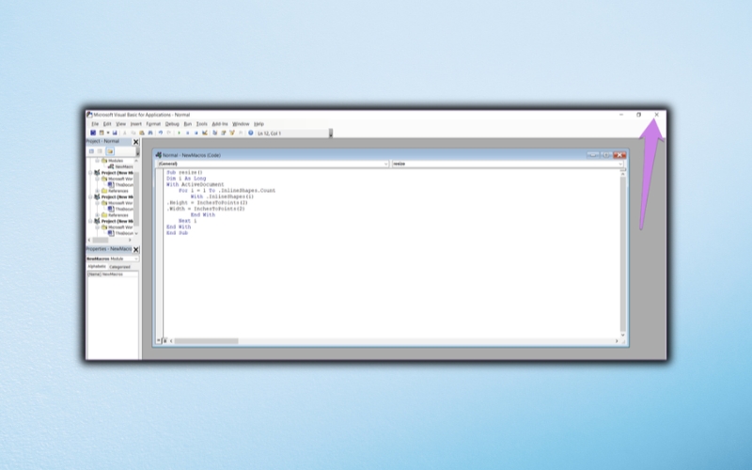This screenshot has height=470, width=752.
Task: Open the Format menu
Action: pos(153,124)
